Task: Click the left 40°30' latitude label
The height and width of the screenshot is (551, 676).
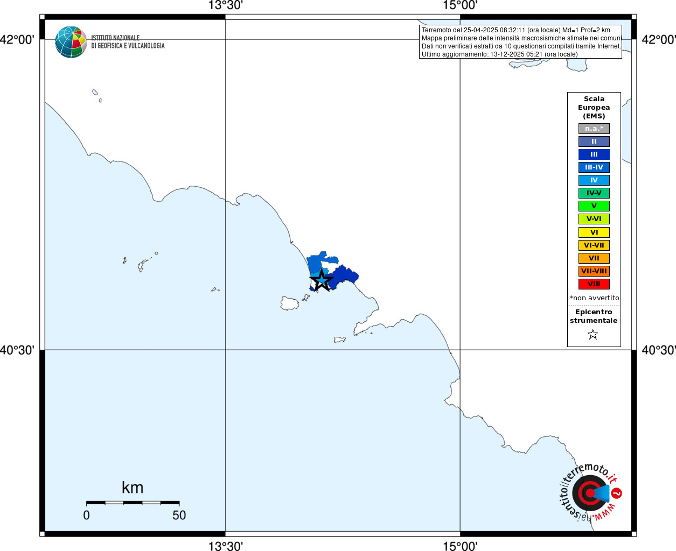Action: pyautogui.click(x=17, y=350)
